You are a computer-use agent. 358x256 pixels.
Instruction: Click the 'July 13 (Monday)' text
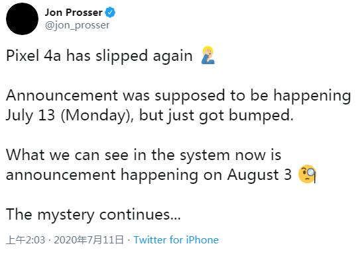click(70, 116)
